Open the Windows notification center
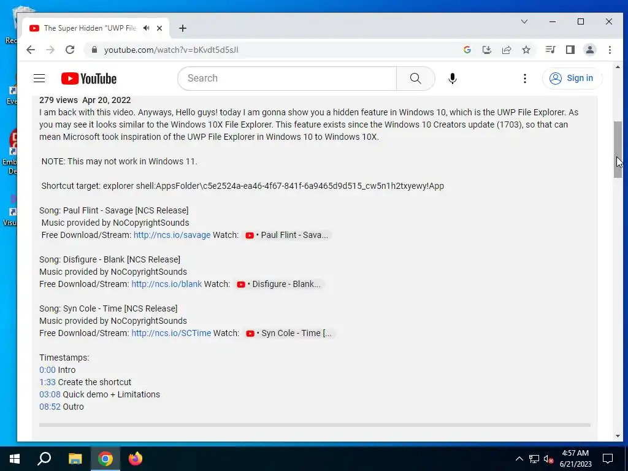Image resolution: width=628 pixels, height=471 pixels. tap(608, 459)
